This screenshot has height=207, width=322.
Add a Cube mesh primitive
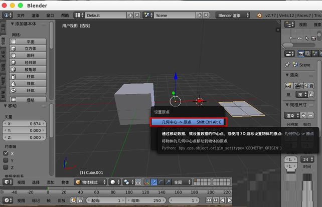(x=28, y=49)
